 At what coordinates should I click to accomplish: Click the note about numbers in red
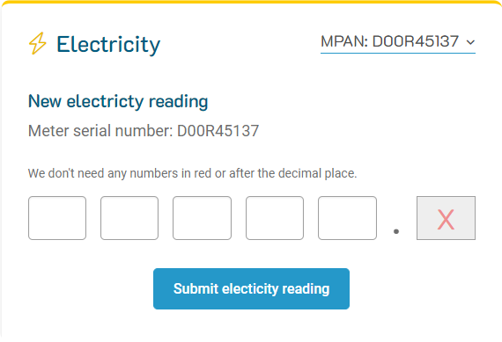[x=192, y=173]
